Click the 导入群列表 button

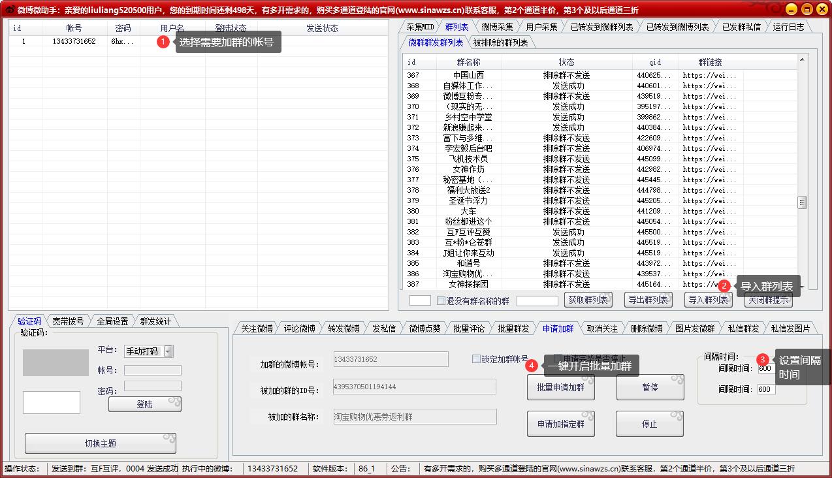point(709,300)
